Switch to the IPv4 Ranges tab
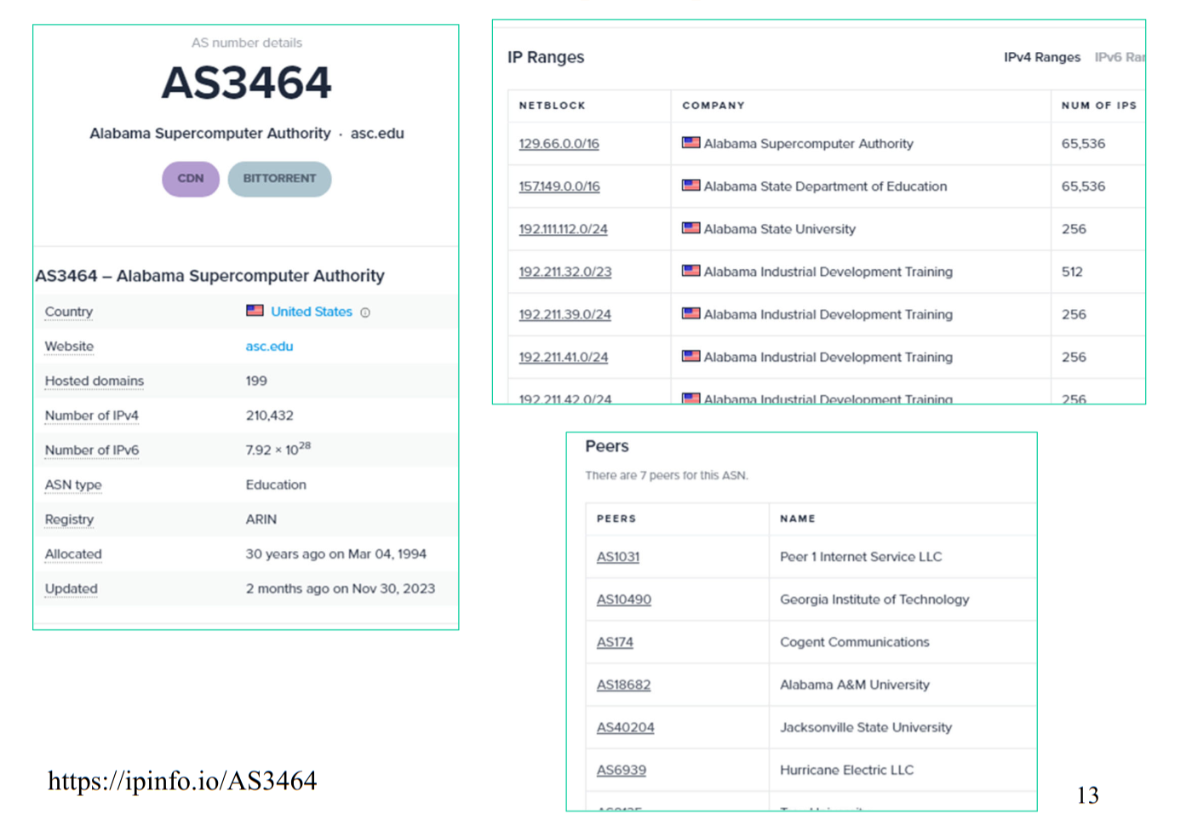This screenshot has height=831, width=1192. (x=1041, y=57)
